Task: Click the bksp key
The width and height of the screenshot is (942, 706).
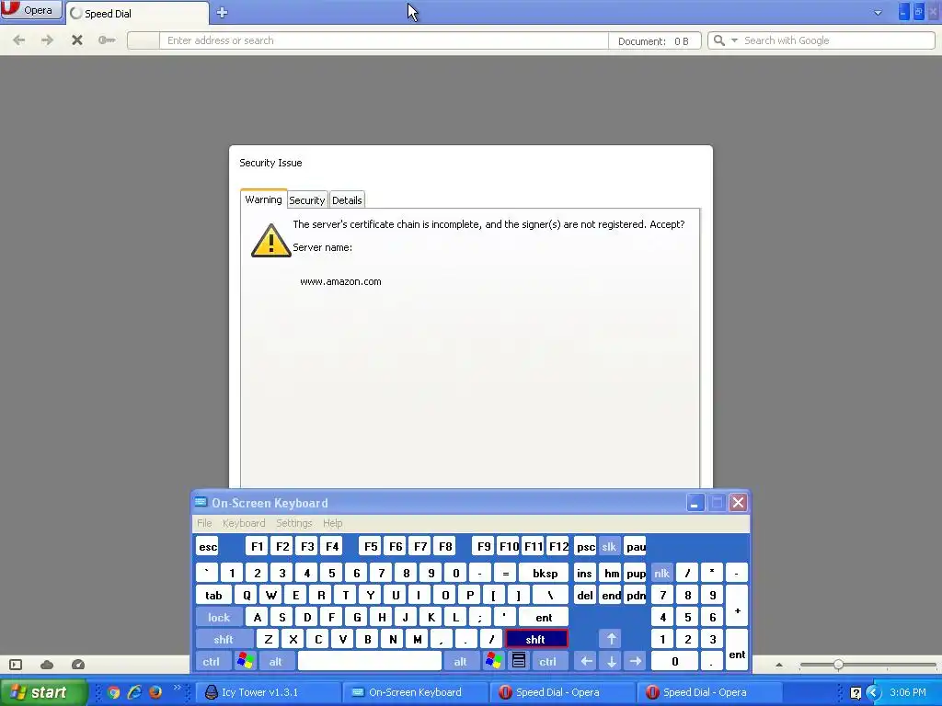Action: tap(545, 573)
